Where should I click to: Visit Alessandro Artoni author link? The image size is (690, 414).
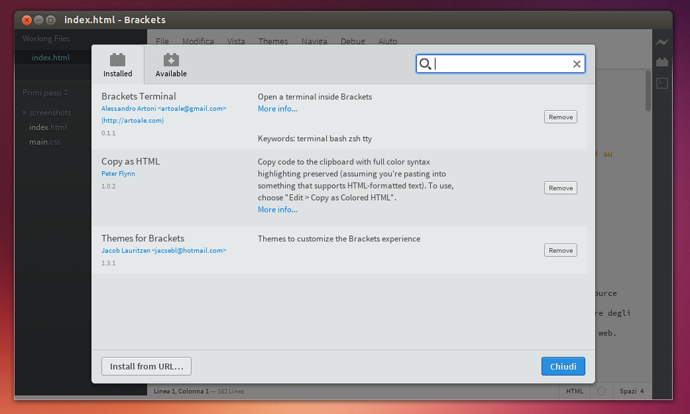pos(164,108)
